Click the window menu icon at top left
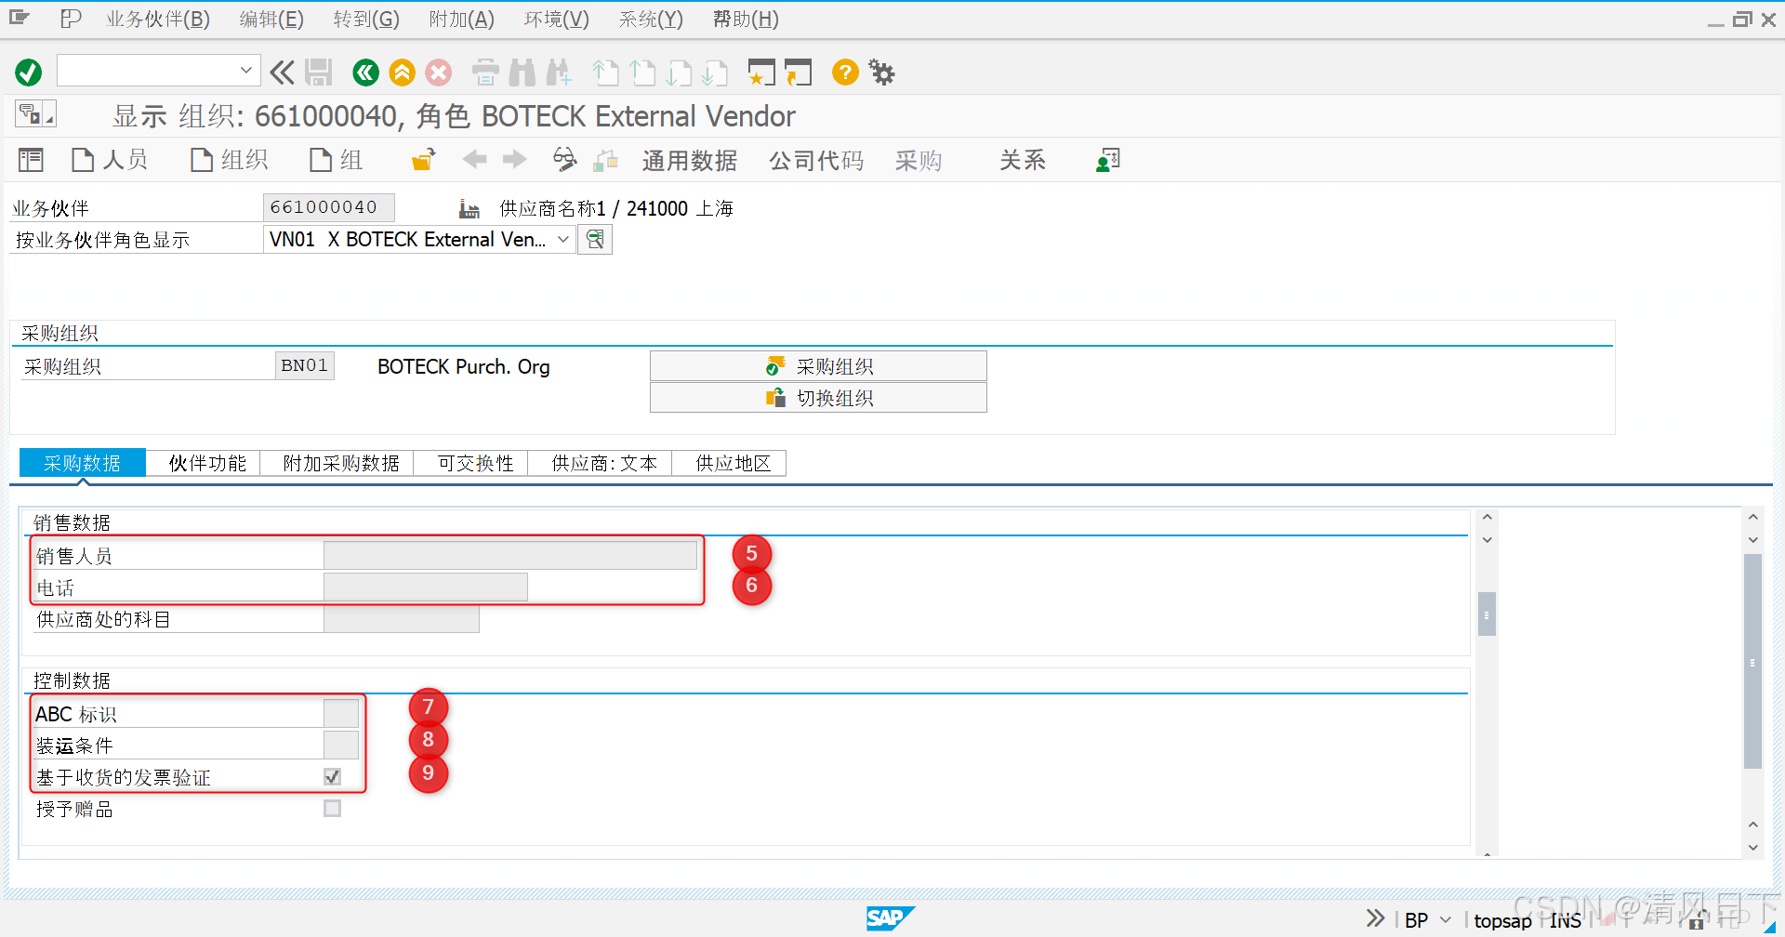The height and width of the screenshot is (937, 1785). [20, 18]
